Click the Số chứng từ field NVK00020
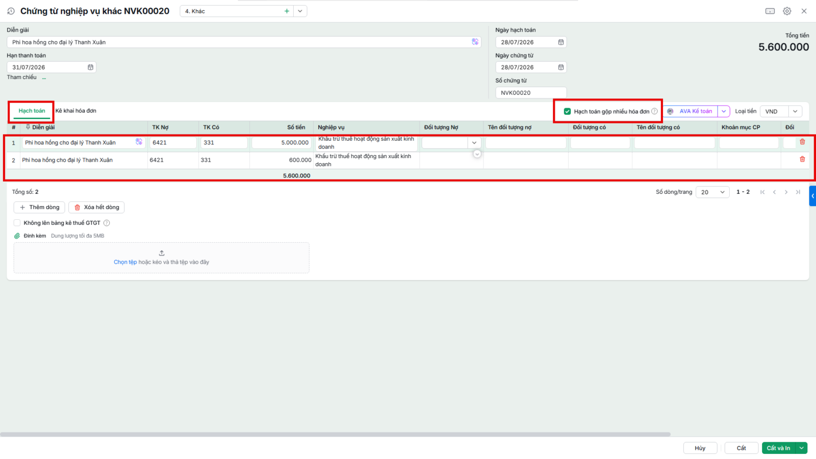 [531, 93]
